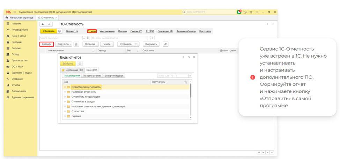Click the 1C logo icon

point(9,12)
